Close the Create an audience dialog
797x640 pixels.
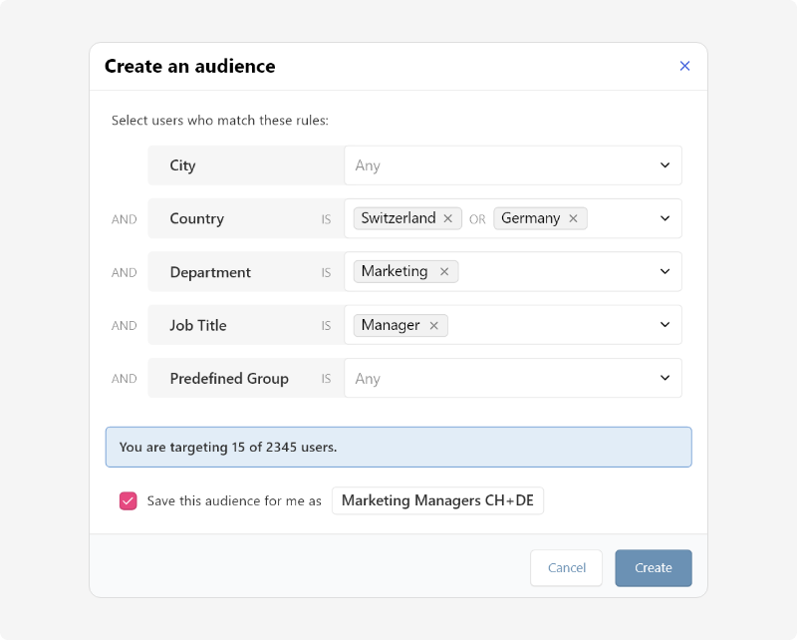(x=684, y=66)
